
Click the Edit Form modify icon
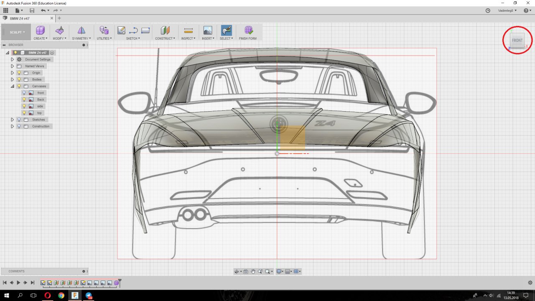[x=60, y=30]
